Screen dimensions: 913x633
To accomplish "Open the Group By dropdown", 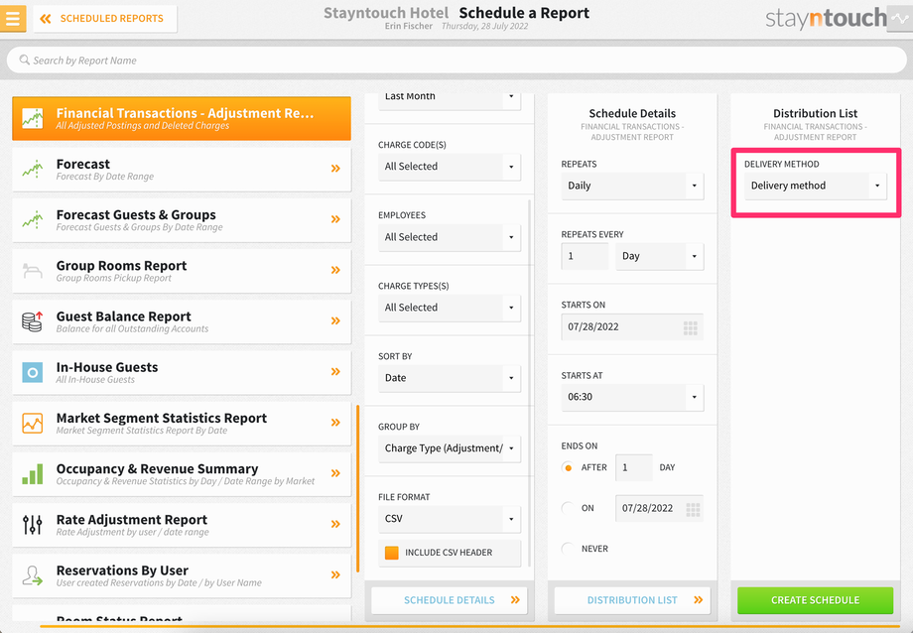I will pyautogui.click(x=450, y=449).
